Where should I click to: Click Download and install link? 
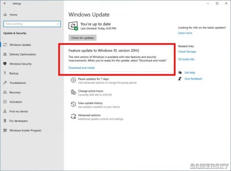point(81,68)
